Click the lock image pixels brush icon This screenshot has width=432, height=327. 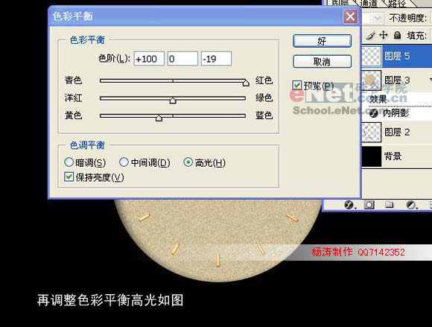[x=371, y=35]
